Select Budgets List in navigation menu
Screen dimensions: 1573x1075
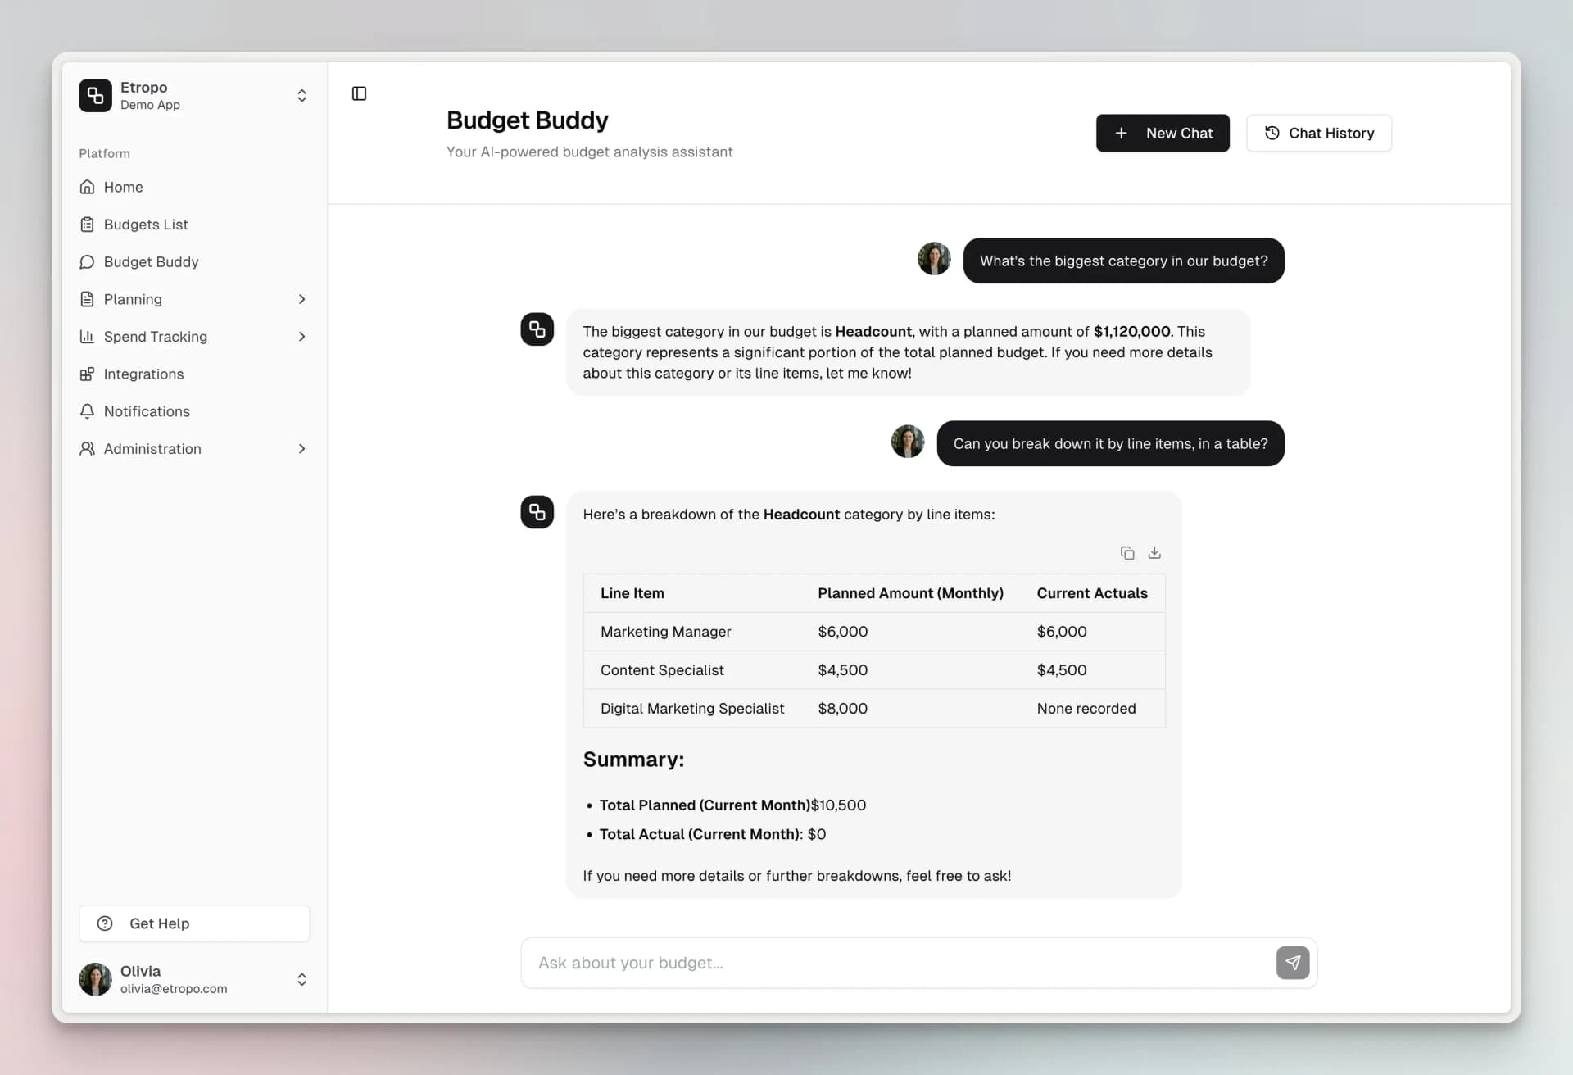pos(144,224)
